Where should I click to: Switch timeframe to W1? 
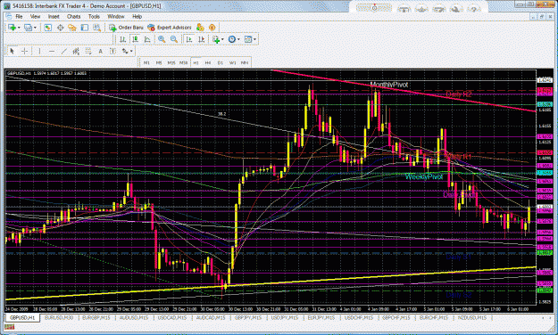232,63
